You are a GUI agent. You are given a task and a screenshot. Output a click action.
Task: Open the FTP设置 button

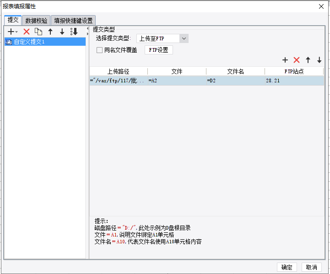click(x=159, y=50)
